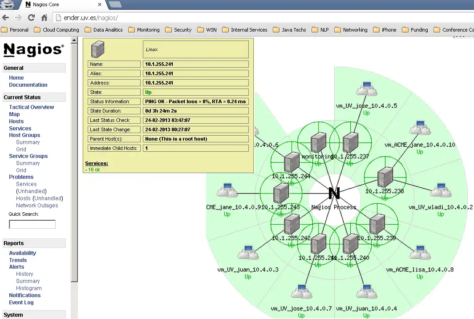
Task: Open the Hosts link under Current Status
Action: (x=16, y=121)
